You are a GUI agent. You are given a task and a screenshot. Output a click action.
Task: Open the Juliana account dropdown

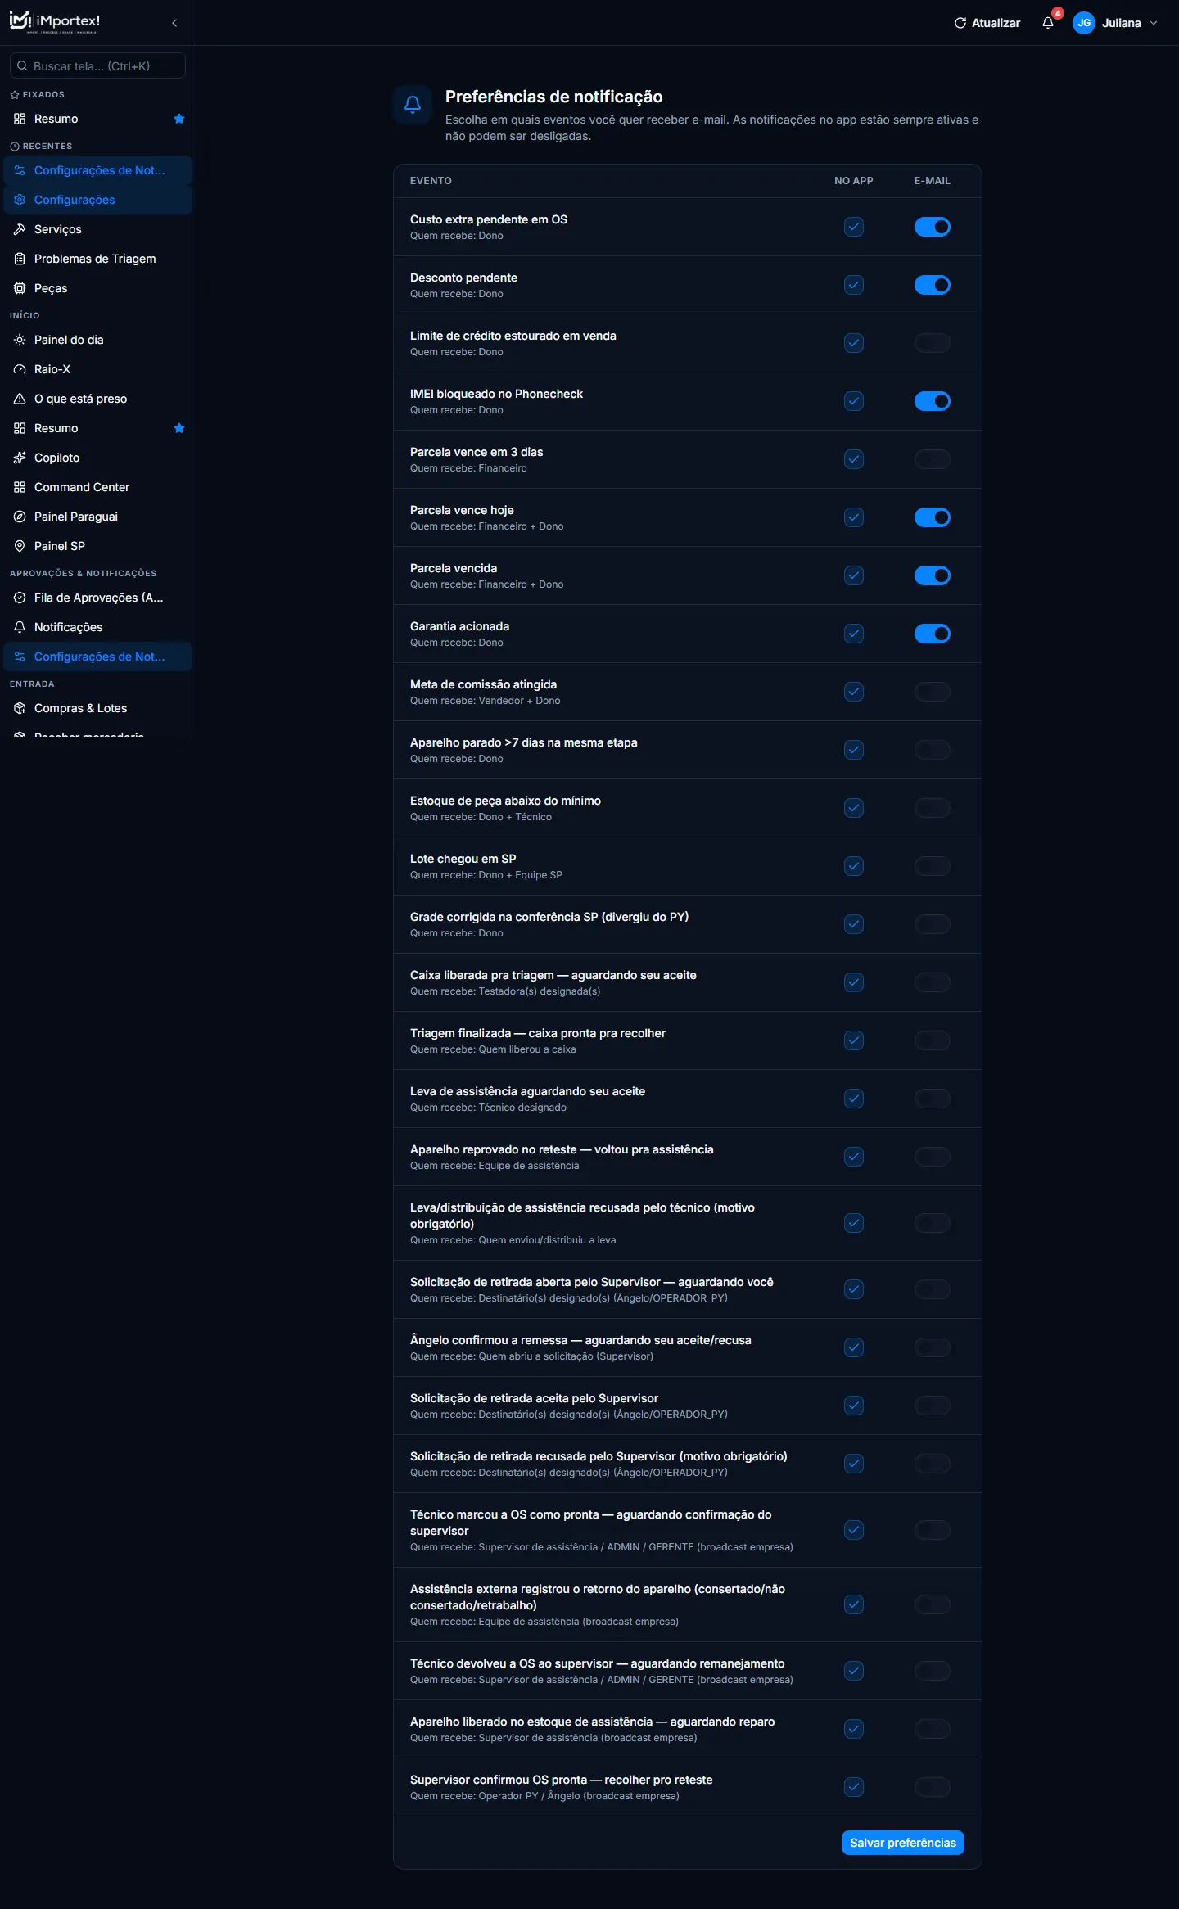tap(1117, 23)
